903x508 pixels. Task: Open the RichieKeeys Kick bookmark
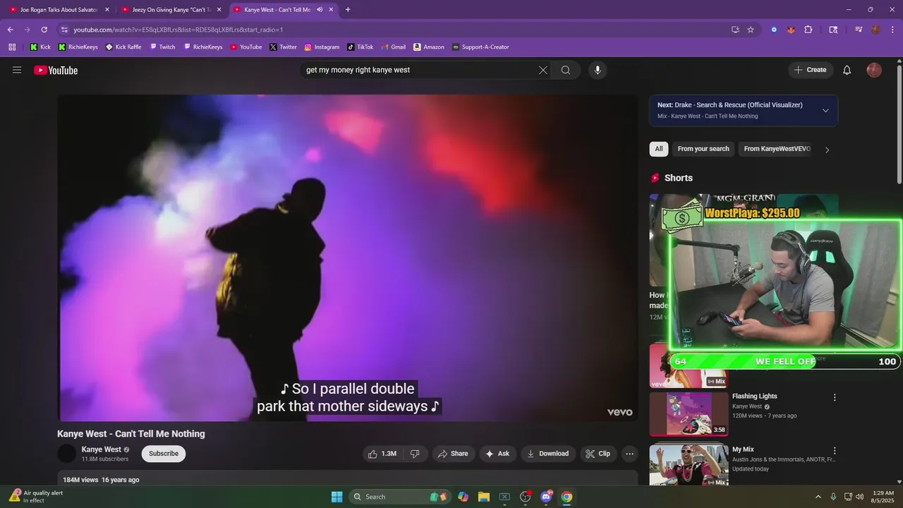tap(78, 47)
